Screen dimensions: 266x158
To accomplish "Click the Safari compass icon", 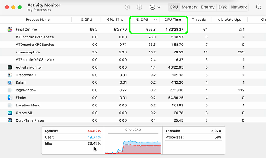I will tap(10, 83).
